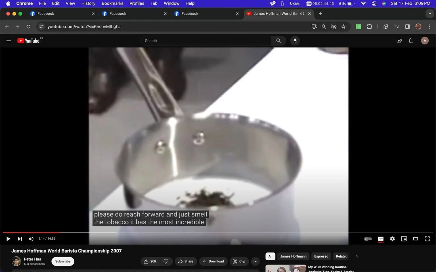436x272 pixels.
Task: Open third-party cookies blocked eye icon
Action: (334, 26)
